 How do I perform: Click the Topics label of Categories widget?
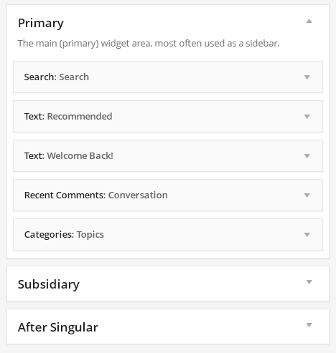click(90, 235)
